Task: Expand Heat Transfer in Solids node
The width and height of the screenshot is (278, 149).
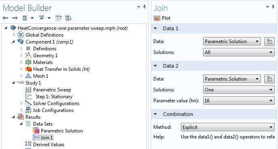Action: [21, 69]
